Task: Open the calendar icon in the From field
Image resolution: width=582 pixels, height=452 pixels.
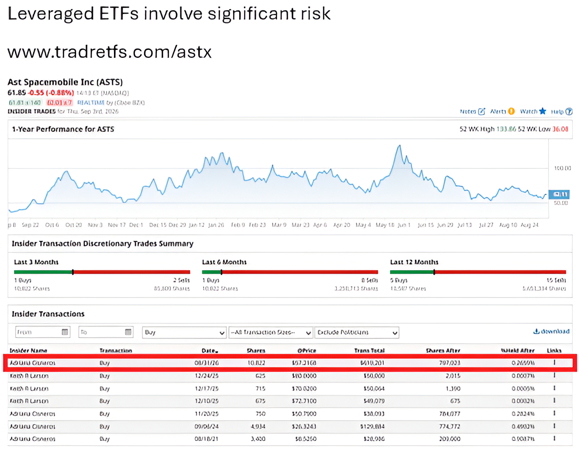Action: [x=65, y=332]
